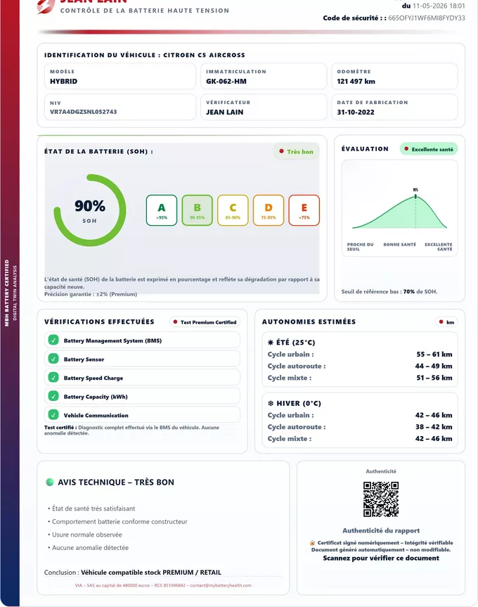Click the km unit badge
The height and width of the screenshot is (607, 478).
tap(446, 322)
